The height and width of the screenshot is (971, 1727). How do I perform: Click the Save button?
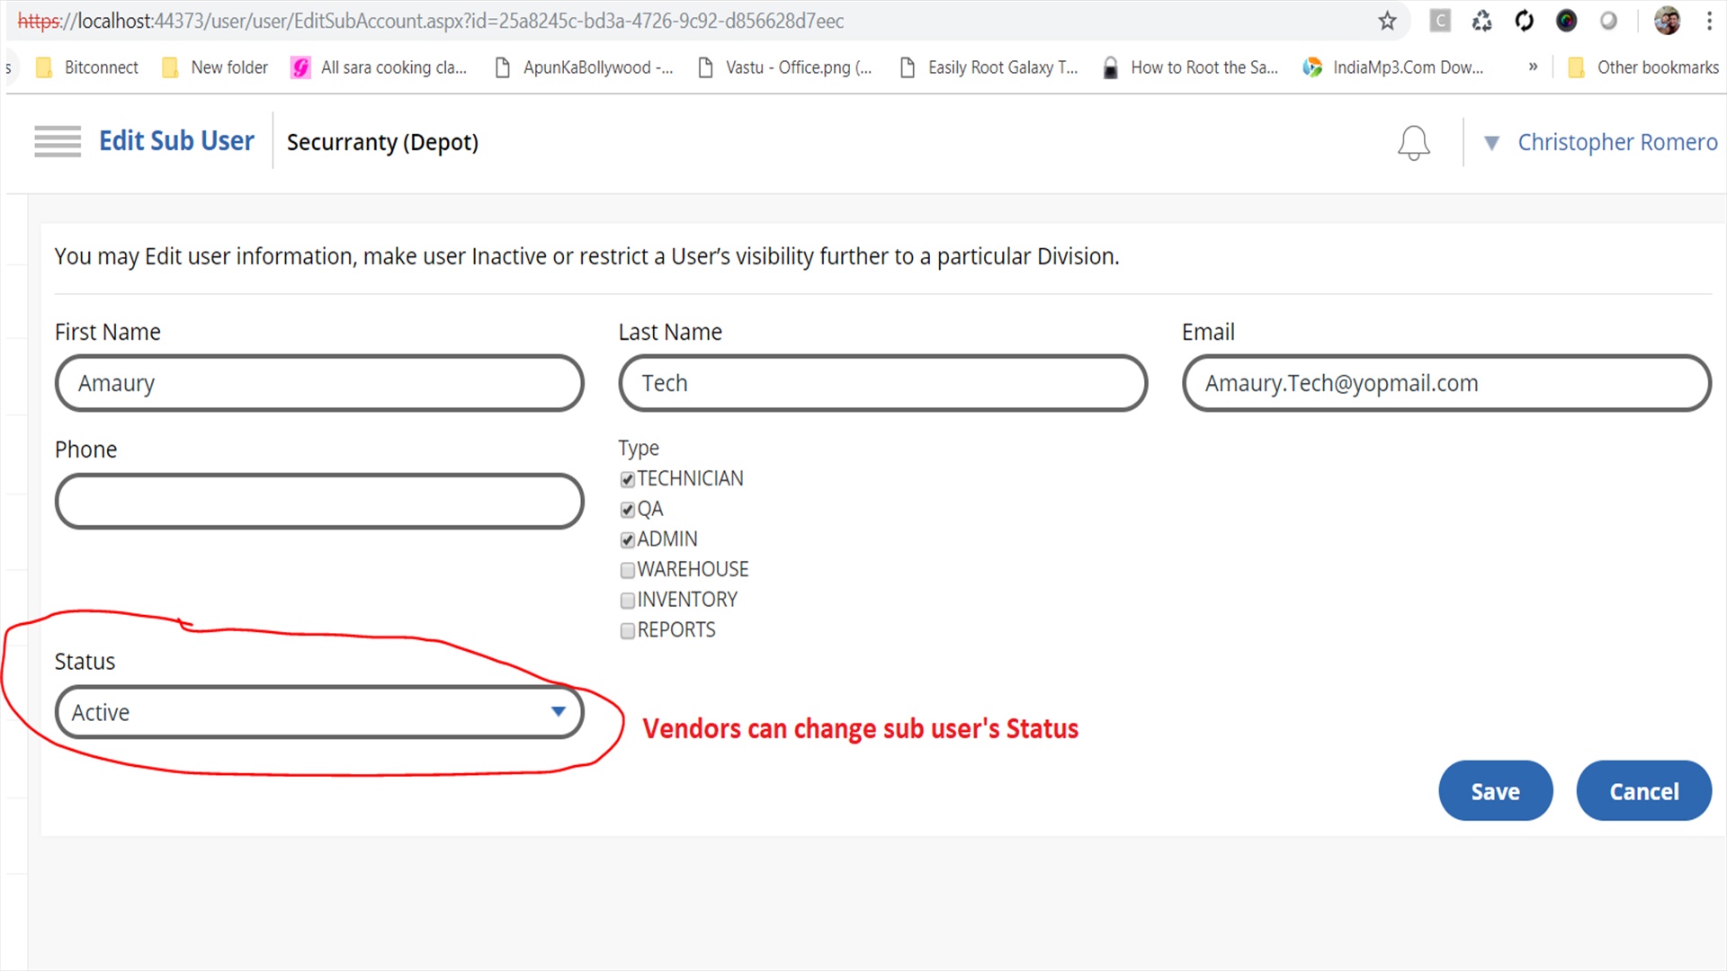pyautogui.click(x=1495, y=791)
